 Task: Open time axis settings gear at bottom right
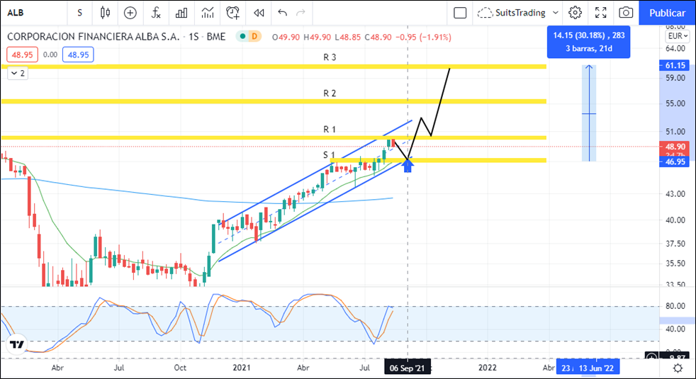678,368
